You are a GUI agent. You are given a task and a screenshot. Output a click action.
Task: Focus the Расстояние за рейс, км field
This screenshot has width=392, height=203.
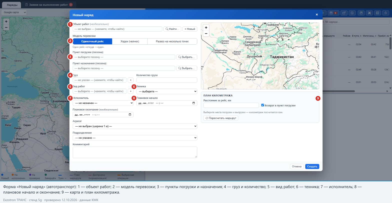[231, 105]
